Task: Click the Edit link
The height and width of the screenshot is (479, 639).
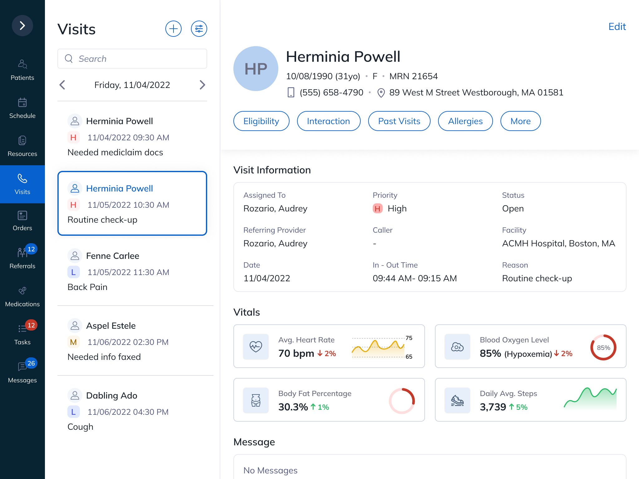Action: (x=617, y=27)
